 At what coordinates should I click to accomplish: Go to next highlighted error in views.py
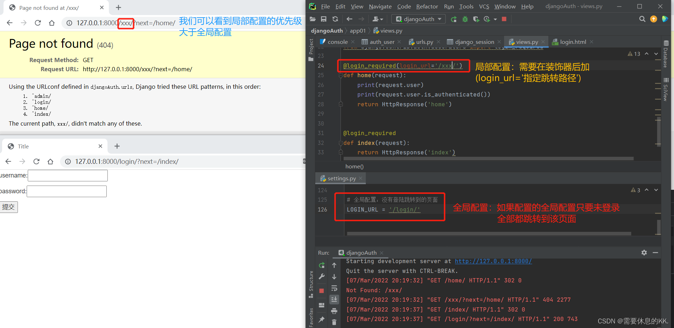click(x=656, y=54)
